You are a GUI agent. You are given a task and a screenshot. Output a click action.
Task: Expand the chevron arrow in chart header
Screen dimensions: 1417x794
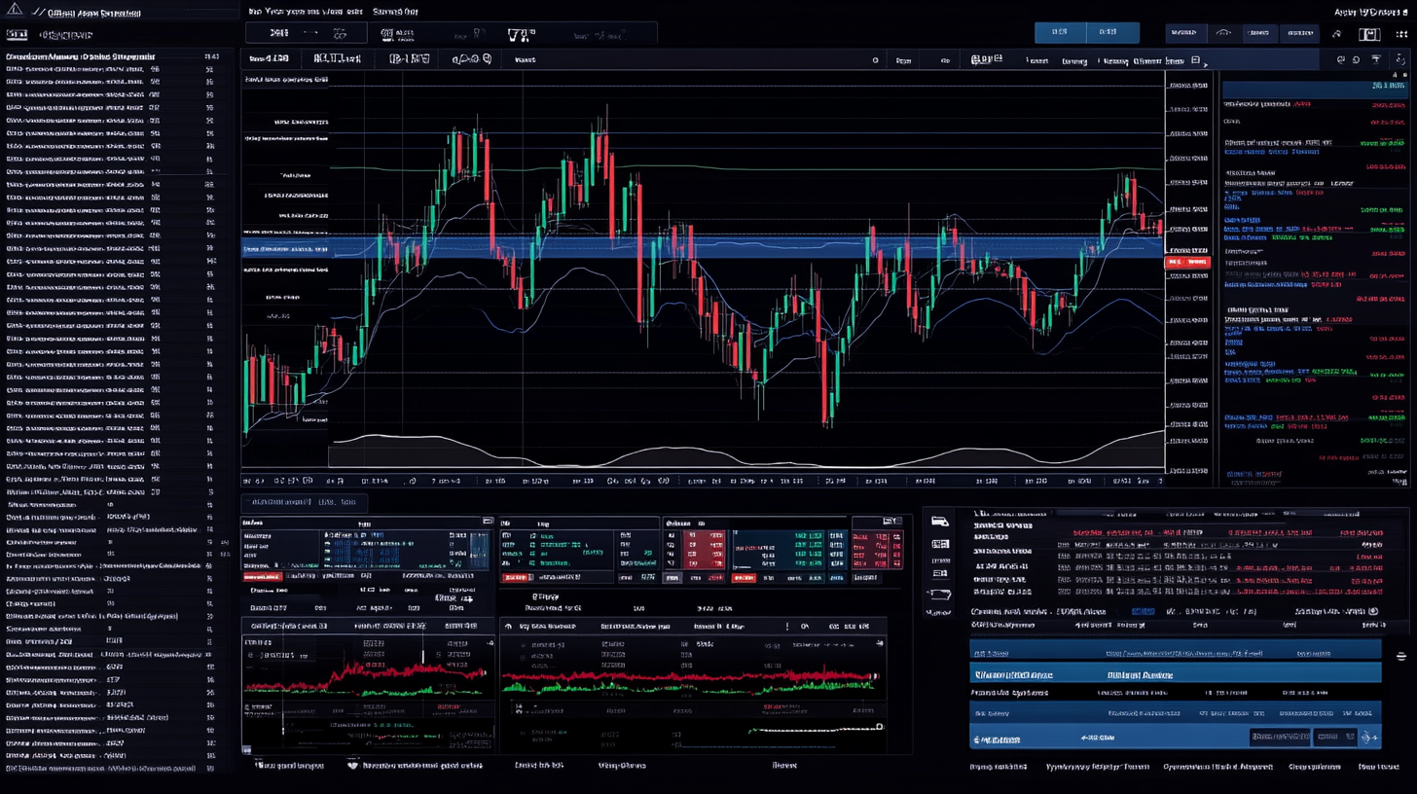1204,62
